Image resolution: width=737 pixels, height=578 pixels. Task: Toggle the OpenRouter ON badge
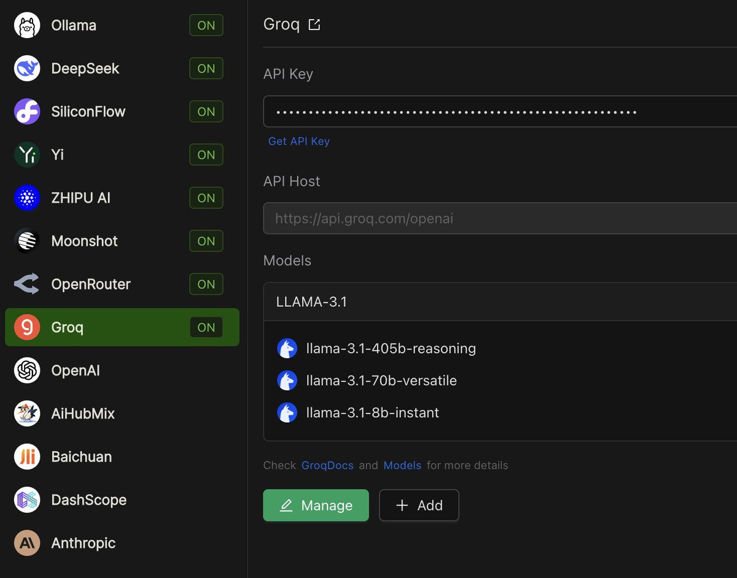click(206, 284)
